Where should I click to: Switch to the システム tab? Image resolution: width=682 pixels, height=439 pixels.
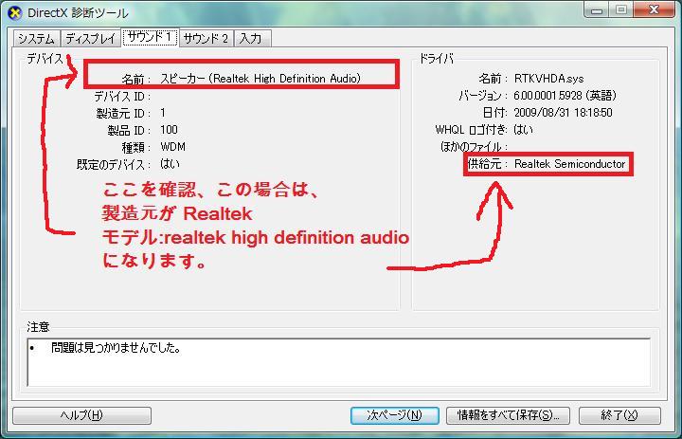click(x=37, y=39)
